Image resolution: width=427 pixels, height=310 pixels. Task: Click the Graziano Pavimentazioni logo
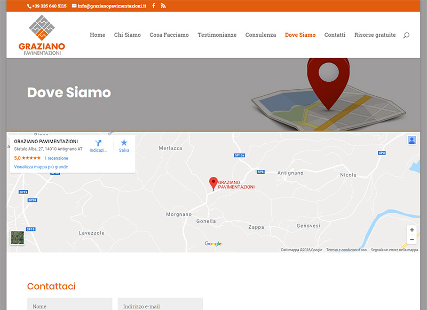click(x=42, y=35)
